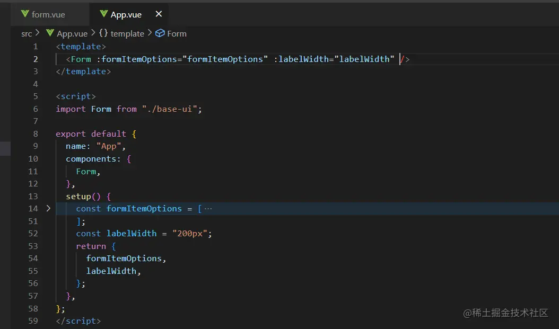The width and height of the screenshot is (559, 329).
Task: Click line number 52 in the gutter
Action: [33, 234]
